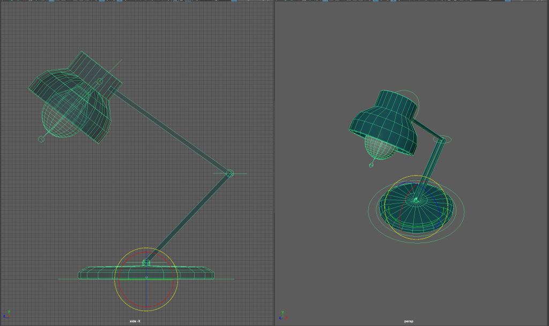The height and width of the screenshot is (326, 549).
Task: Select the small aim locator below the bulb in side view
Action: (41, 139)
